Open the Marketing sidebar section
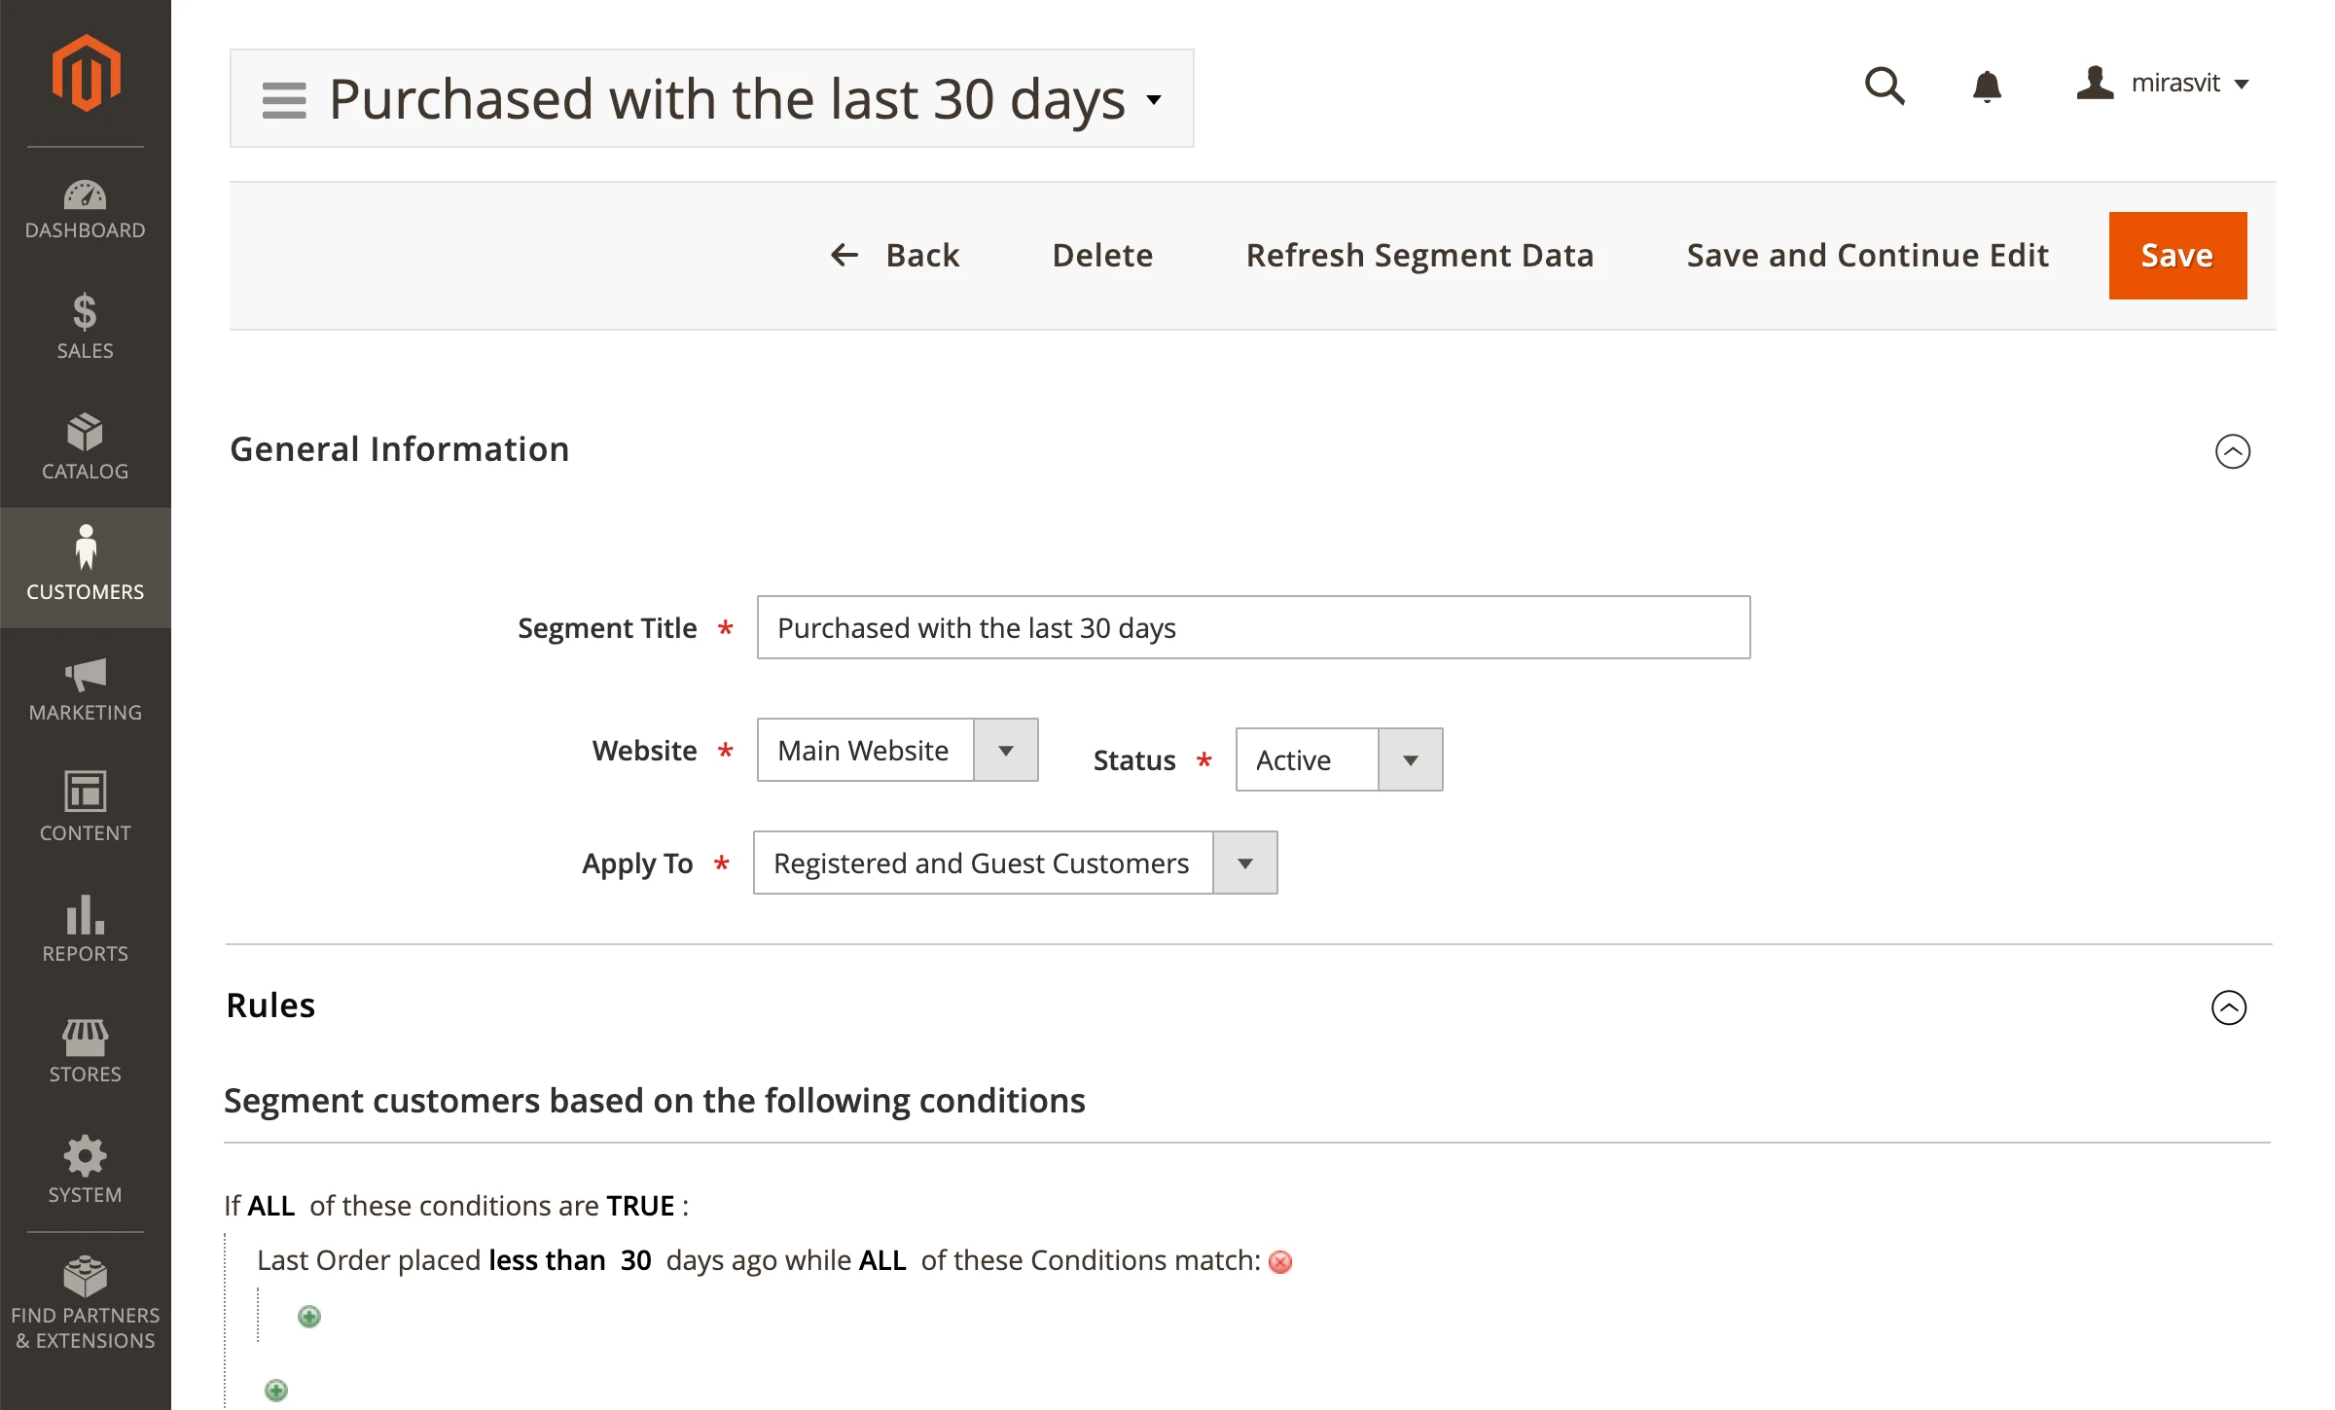 (x=86, y=688)
